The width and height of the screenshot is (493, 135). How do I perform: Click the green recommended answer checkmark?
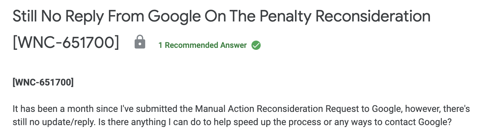(256, 45)
